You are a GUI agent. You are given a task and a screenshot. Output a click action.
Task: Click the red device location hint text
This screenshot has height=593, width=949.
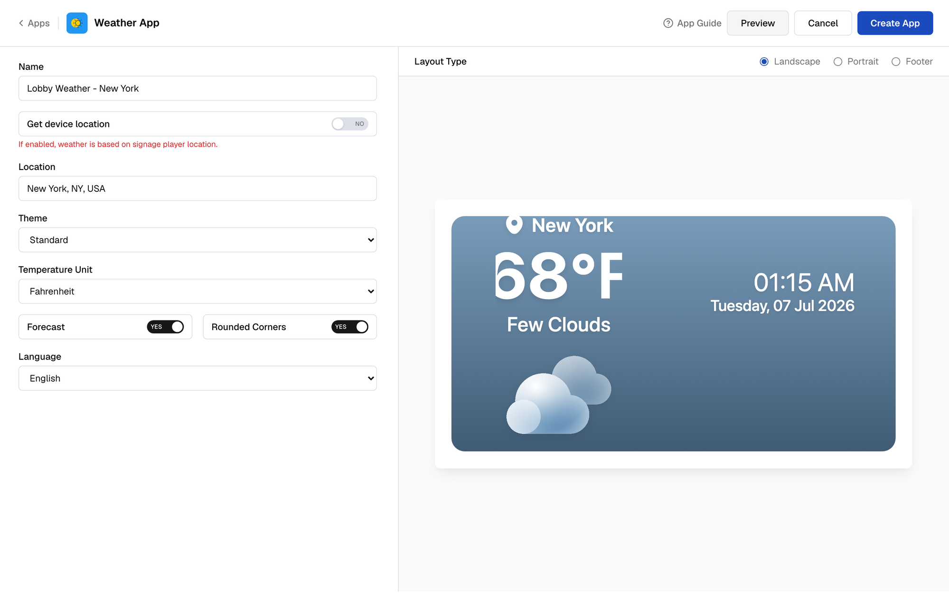click(x=118, y=144)
